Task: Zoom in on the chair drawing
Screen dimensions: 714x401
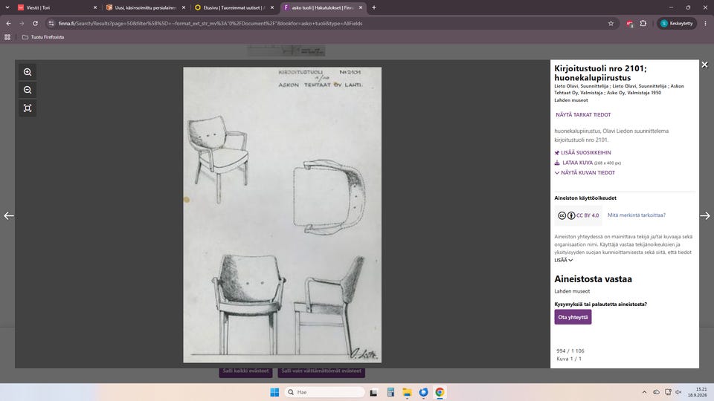Action: pos(28,72)
